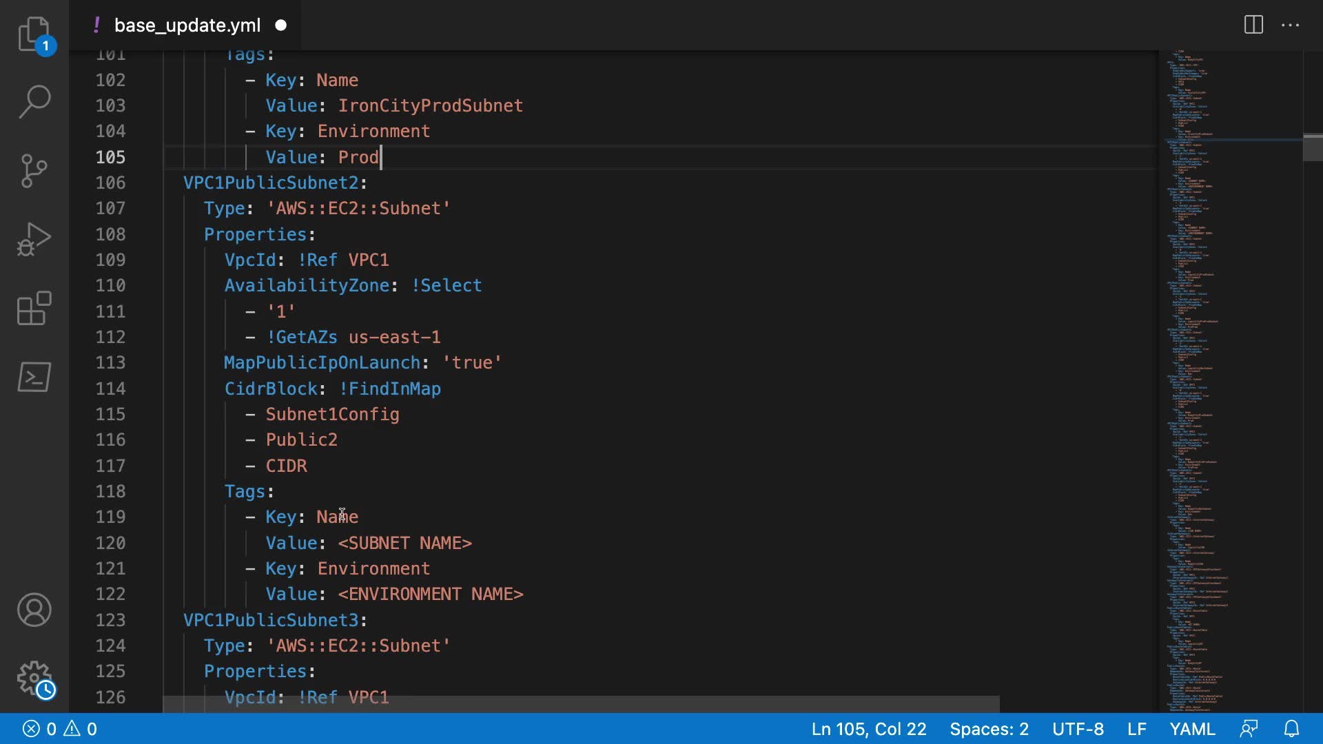Open the Accounts menu icon
The image size is (1323, 744).
click(x=34, y=610)
